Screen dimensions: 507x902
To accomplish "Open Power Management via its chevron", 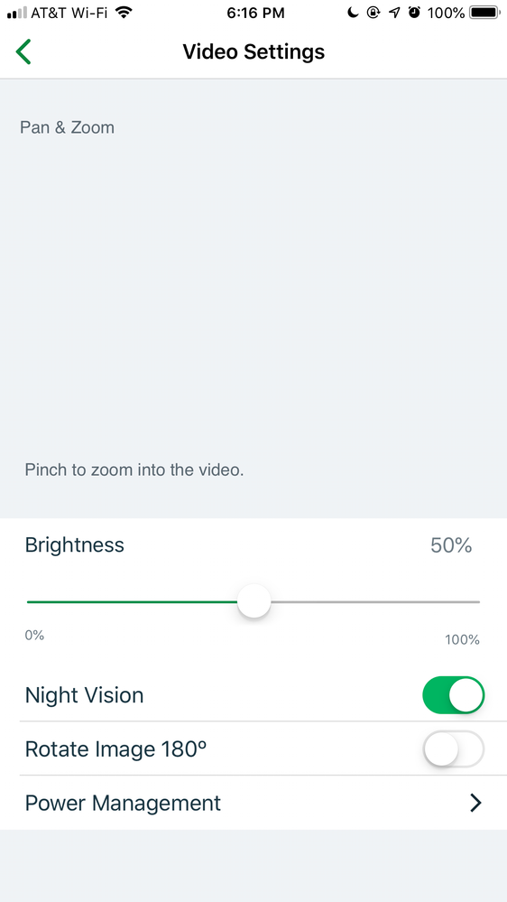I will [475, 803].
